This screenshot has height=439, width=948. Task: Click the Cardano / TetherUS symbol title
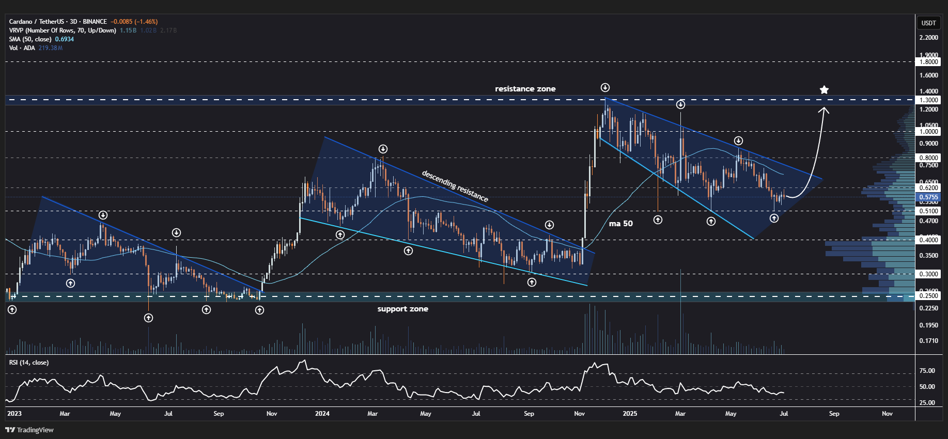point(58,22)
